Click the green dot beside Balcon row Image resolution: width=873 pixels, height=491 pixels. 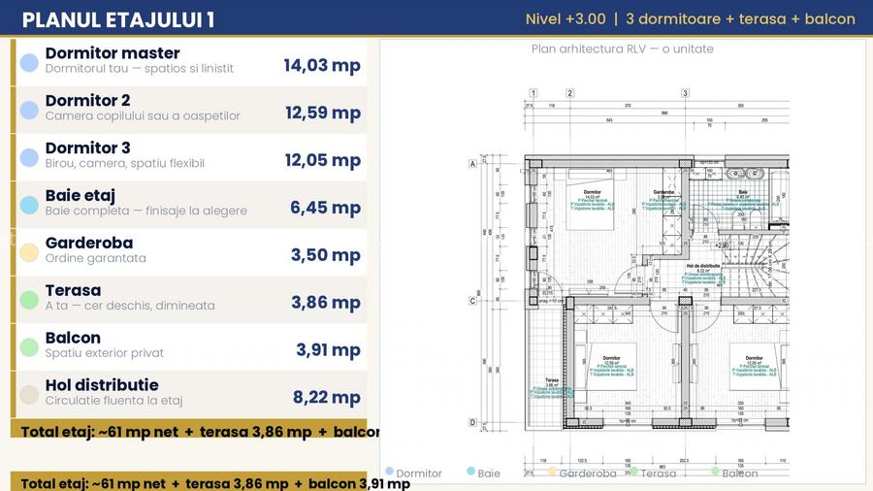[29, 347]
